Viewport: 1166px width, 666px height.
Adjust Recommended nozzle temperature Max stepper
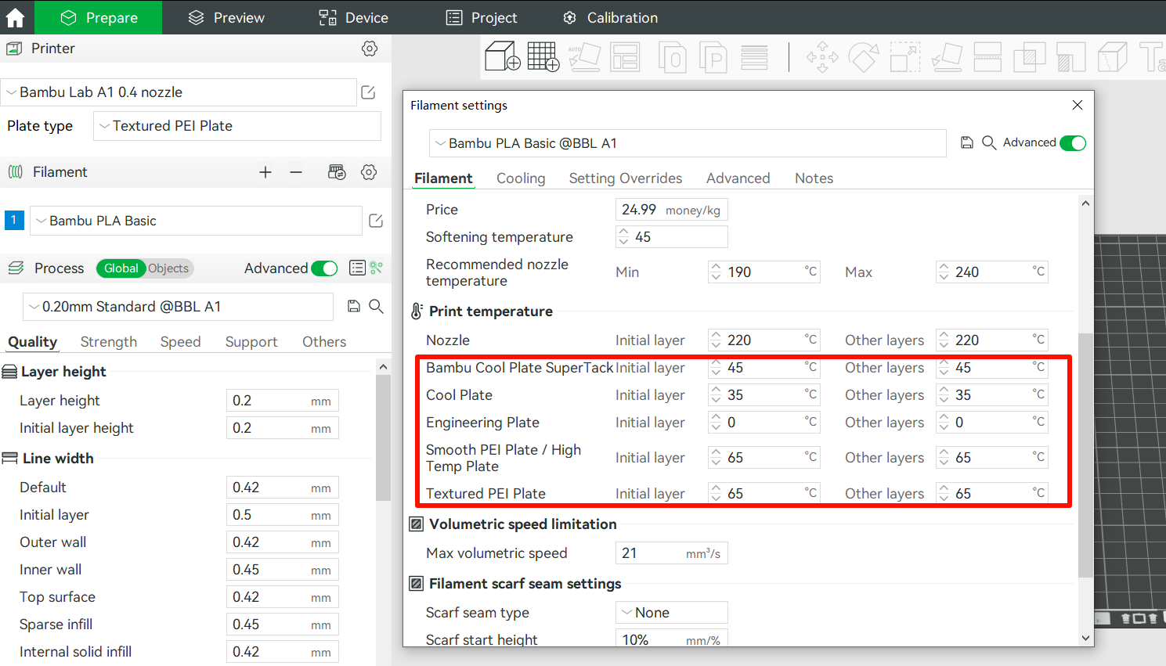944,272
